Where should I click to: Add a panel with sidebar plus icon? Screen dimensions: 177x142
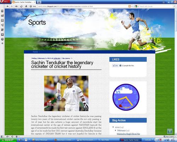pyautogui.click(x=2, y=43)
